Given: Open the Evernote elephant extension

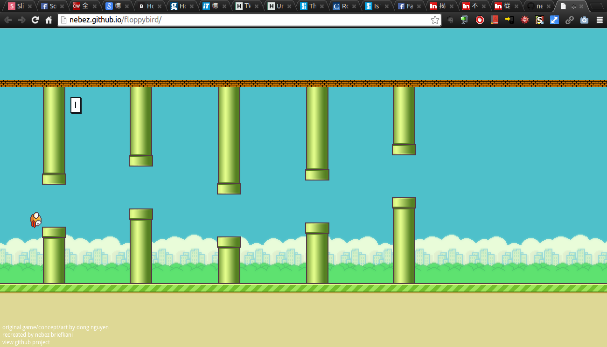Looking at the screenshot, I should (x=450, y=20).
